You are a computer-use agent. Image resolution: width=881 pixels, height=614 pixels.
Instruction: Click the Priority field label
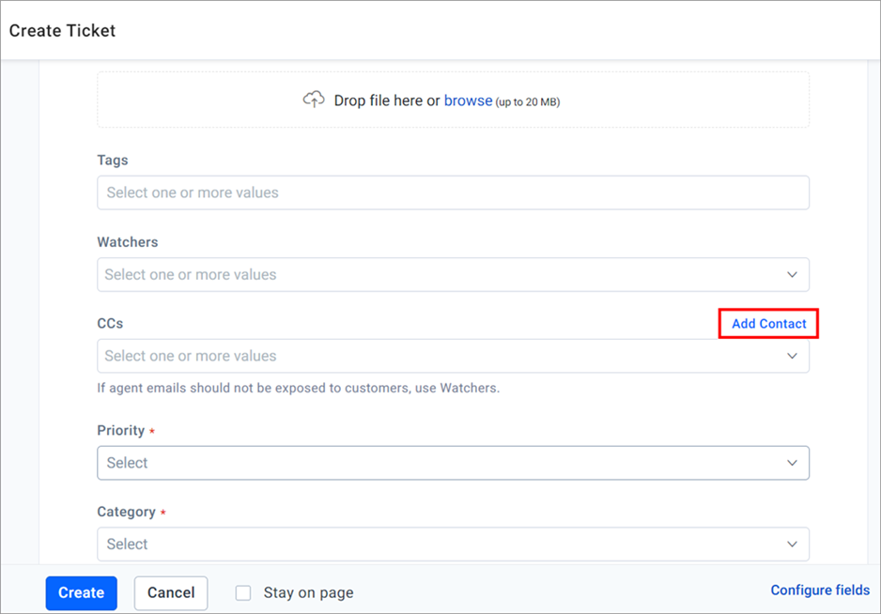[121, 430]
